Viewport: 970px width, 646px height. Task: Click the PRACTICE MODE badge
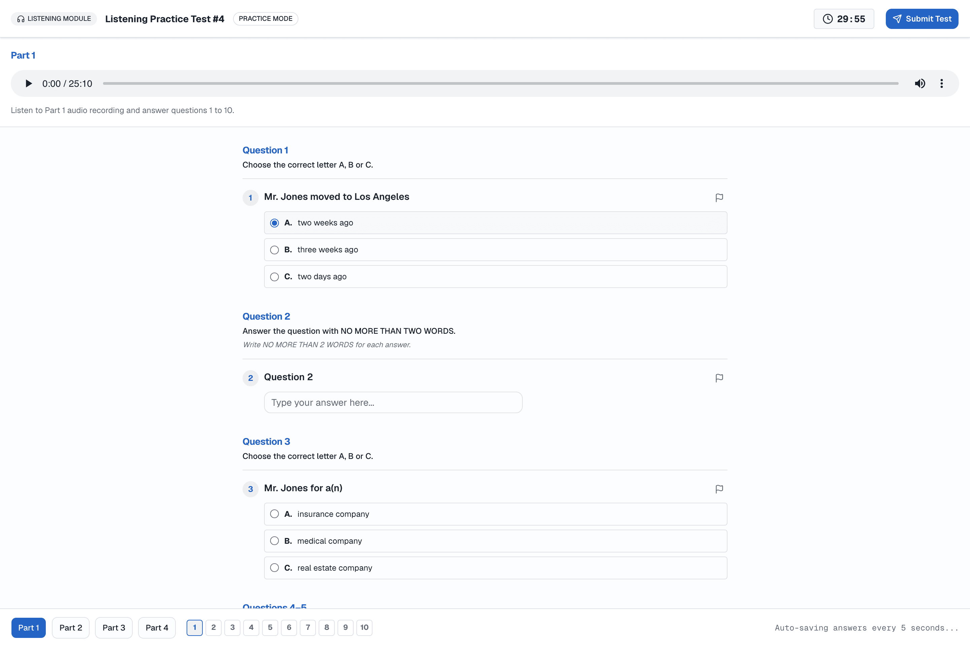tap(266, 19)
